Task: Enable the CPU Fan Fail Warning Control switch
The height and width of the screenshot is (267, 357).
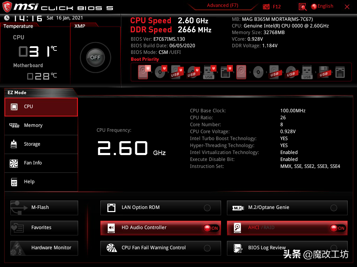Action: (207, 248)
